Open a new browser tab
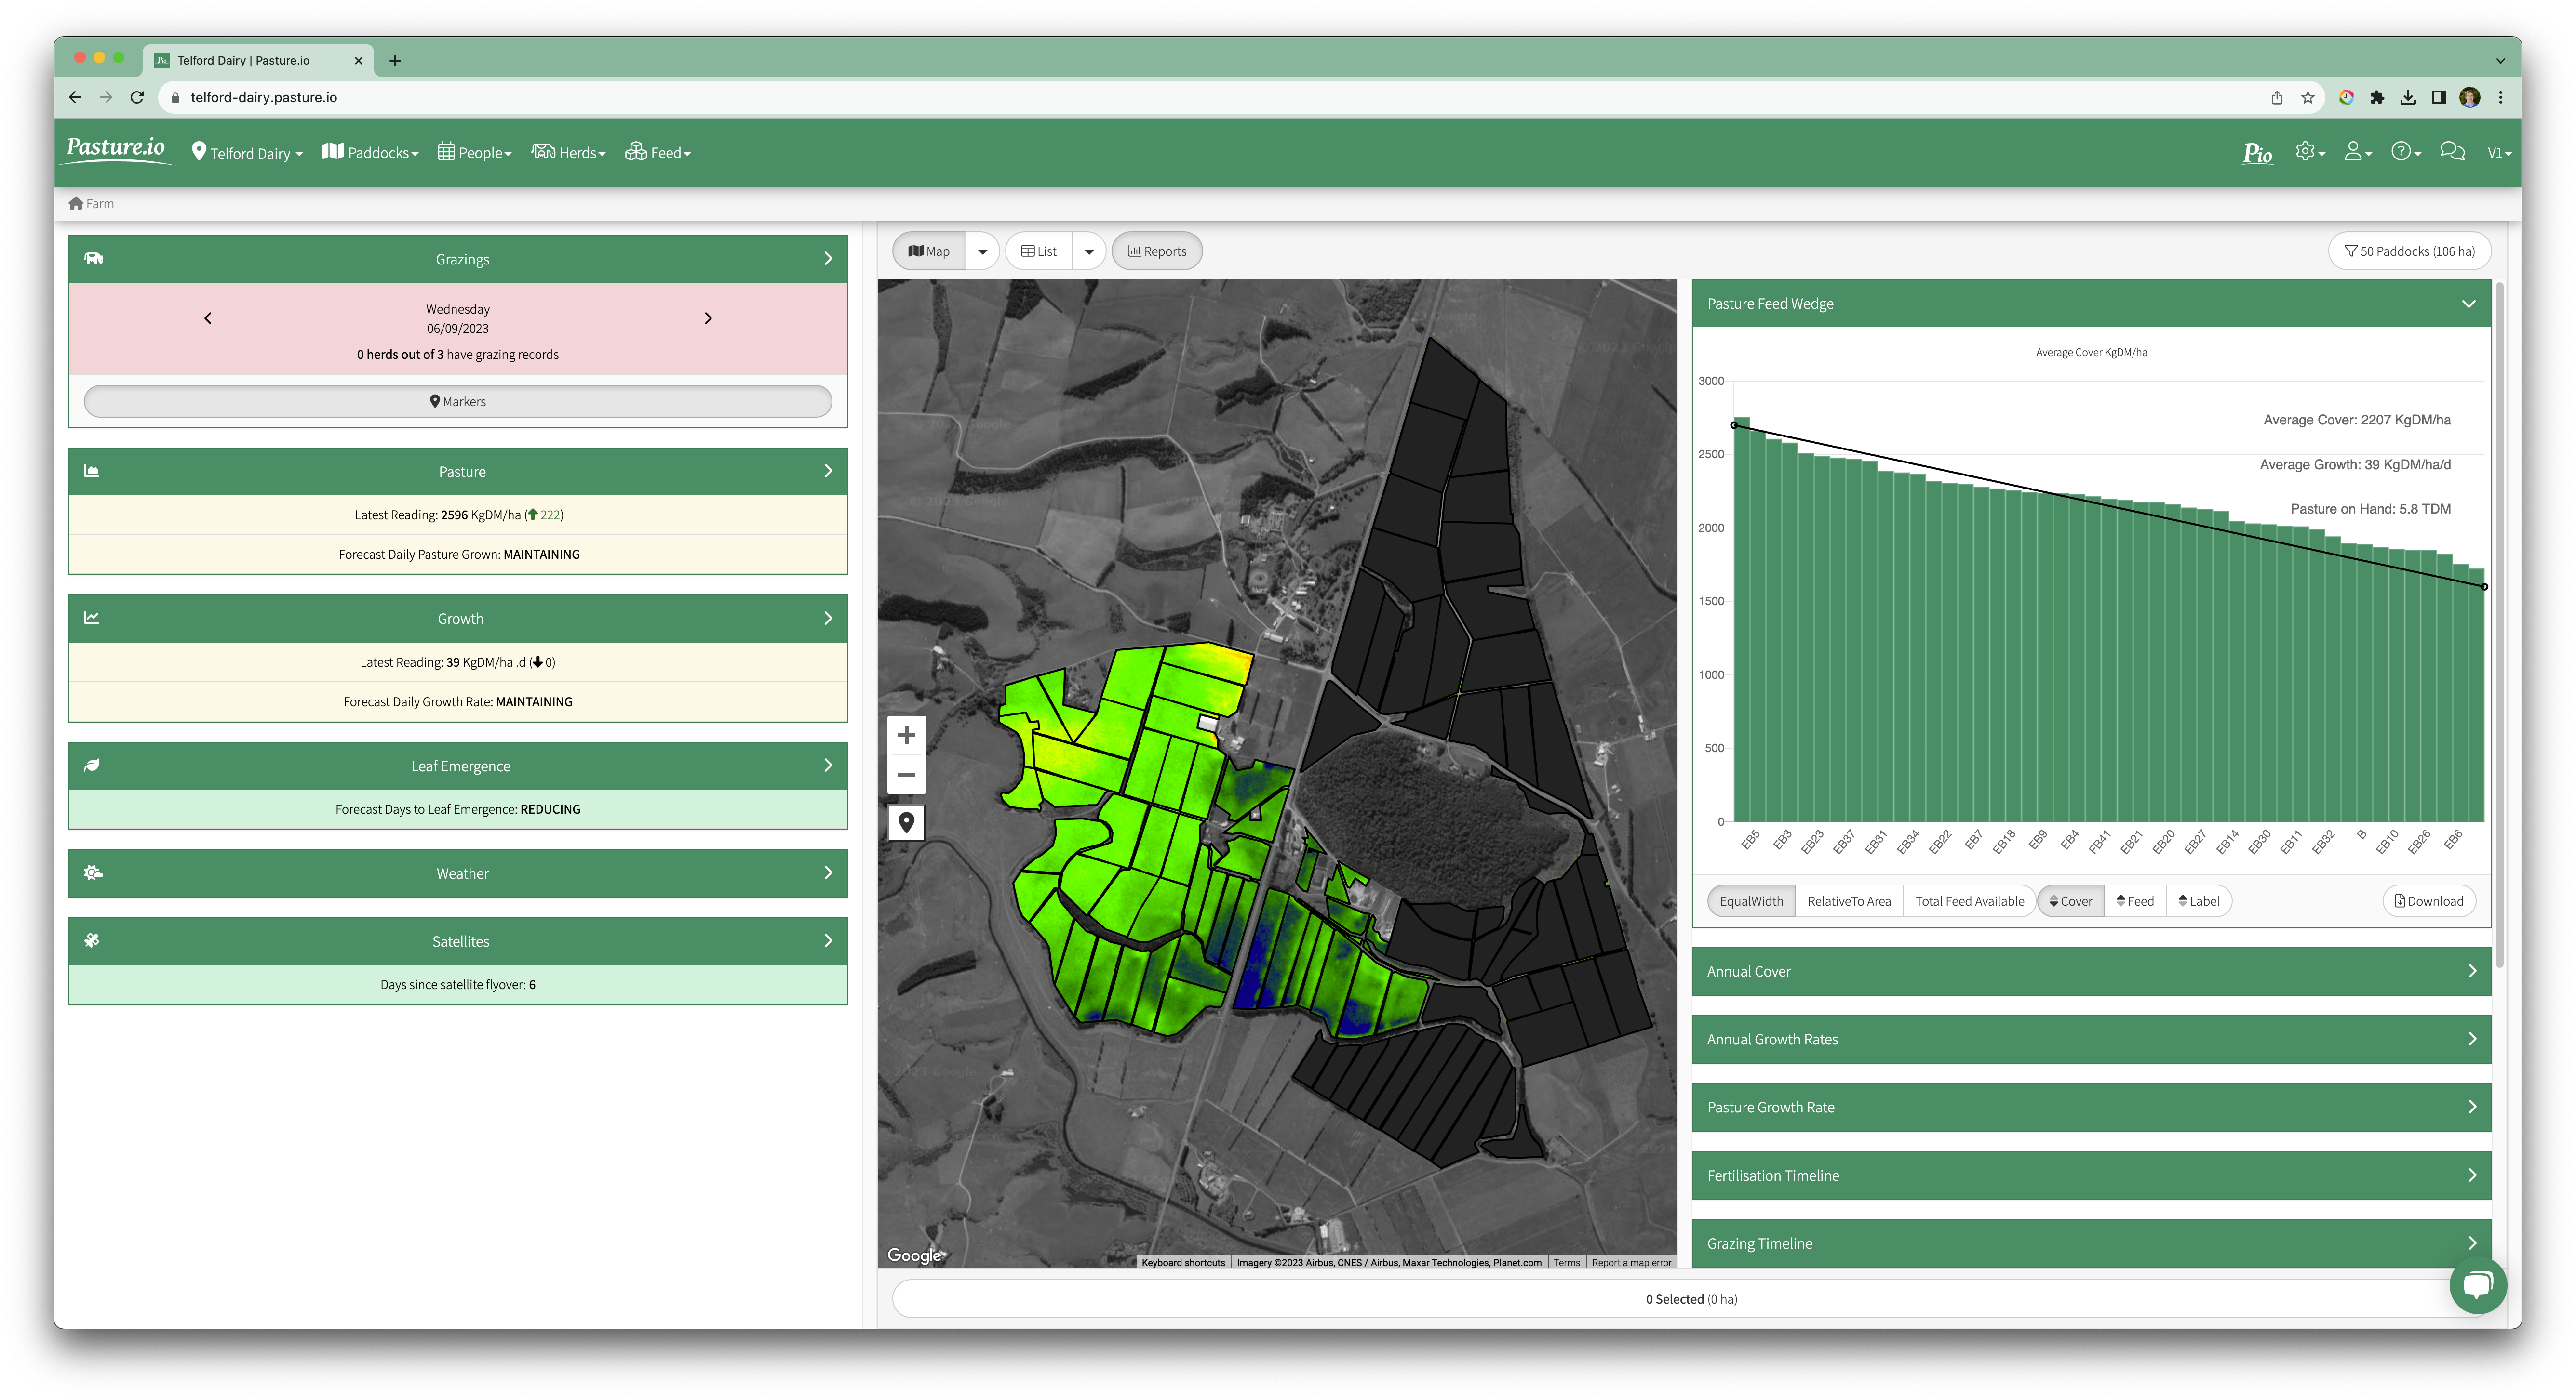The image size is (2576, 1400). [x=395, y=61]
